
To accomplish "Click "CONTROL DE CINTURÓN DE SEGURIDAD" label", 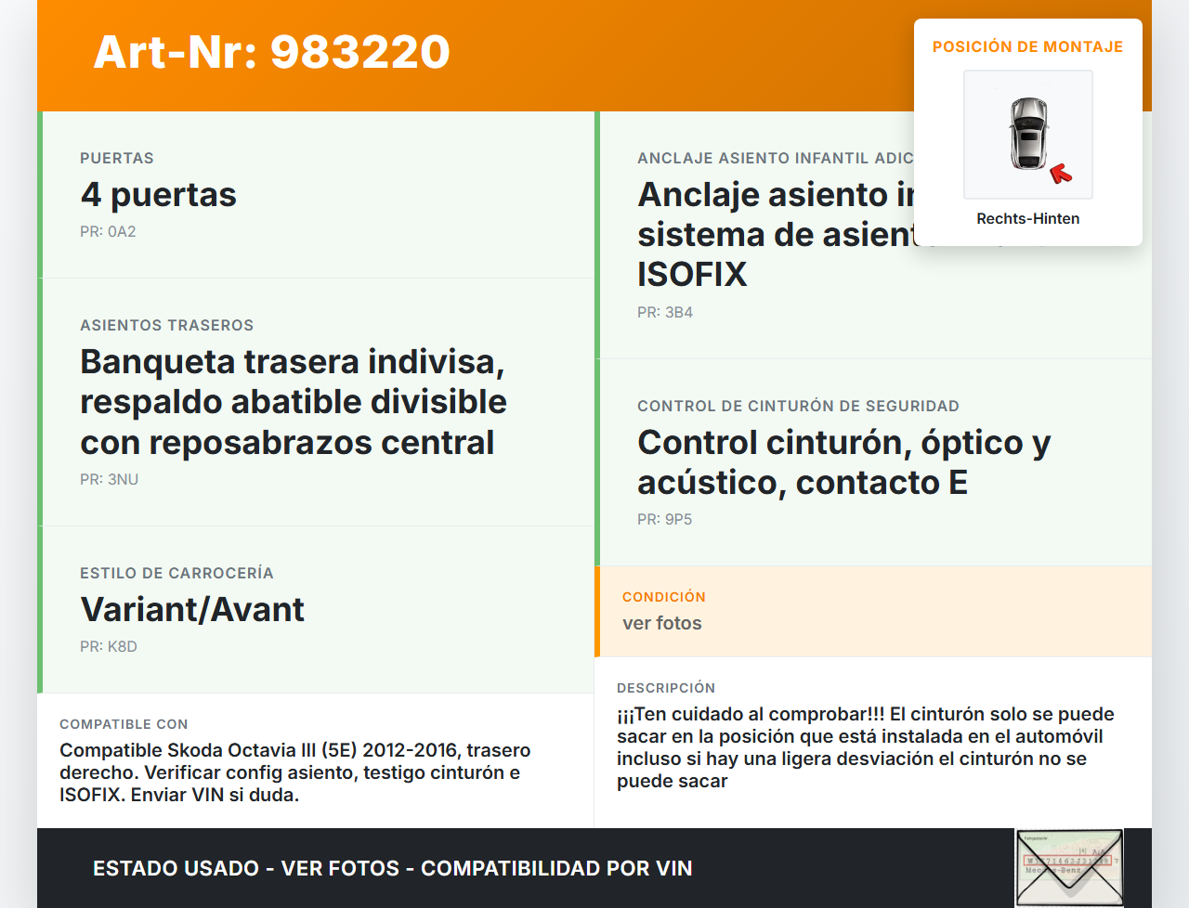I will pyautogui.click(x=799, y=407).
